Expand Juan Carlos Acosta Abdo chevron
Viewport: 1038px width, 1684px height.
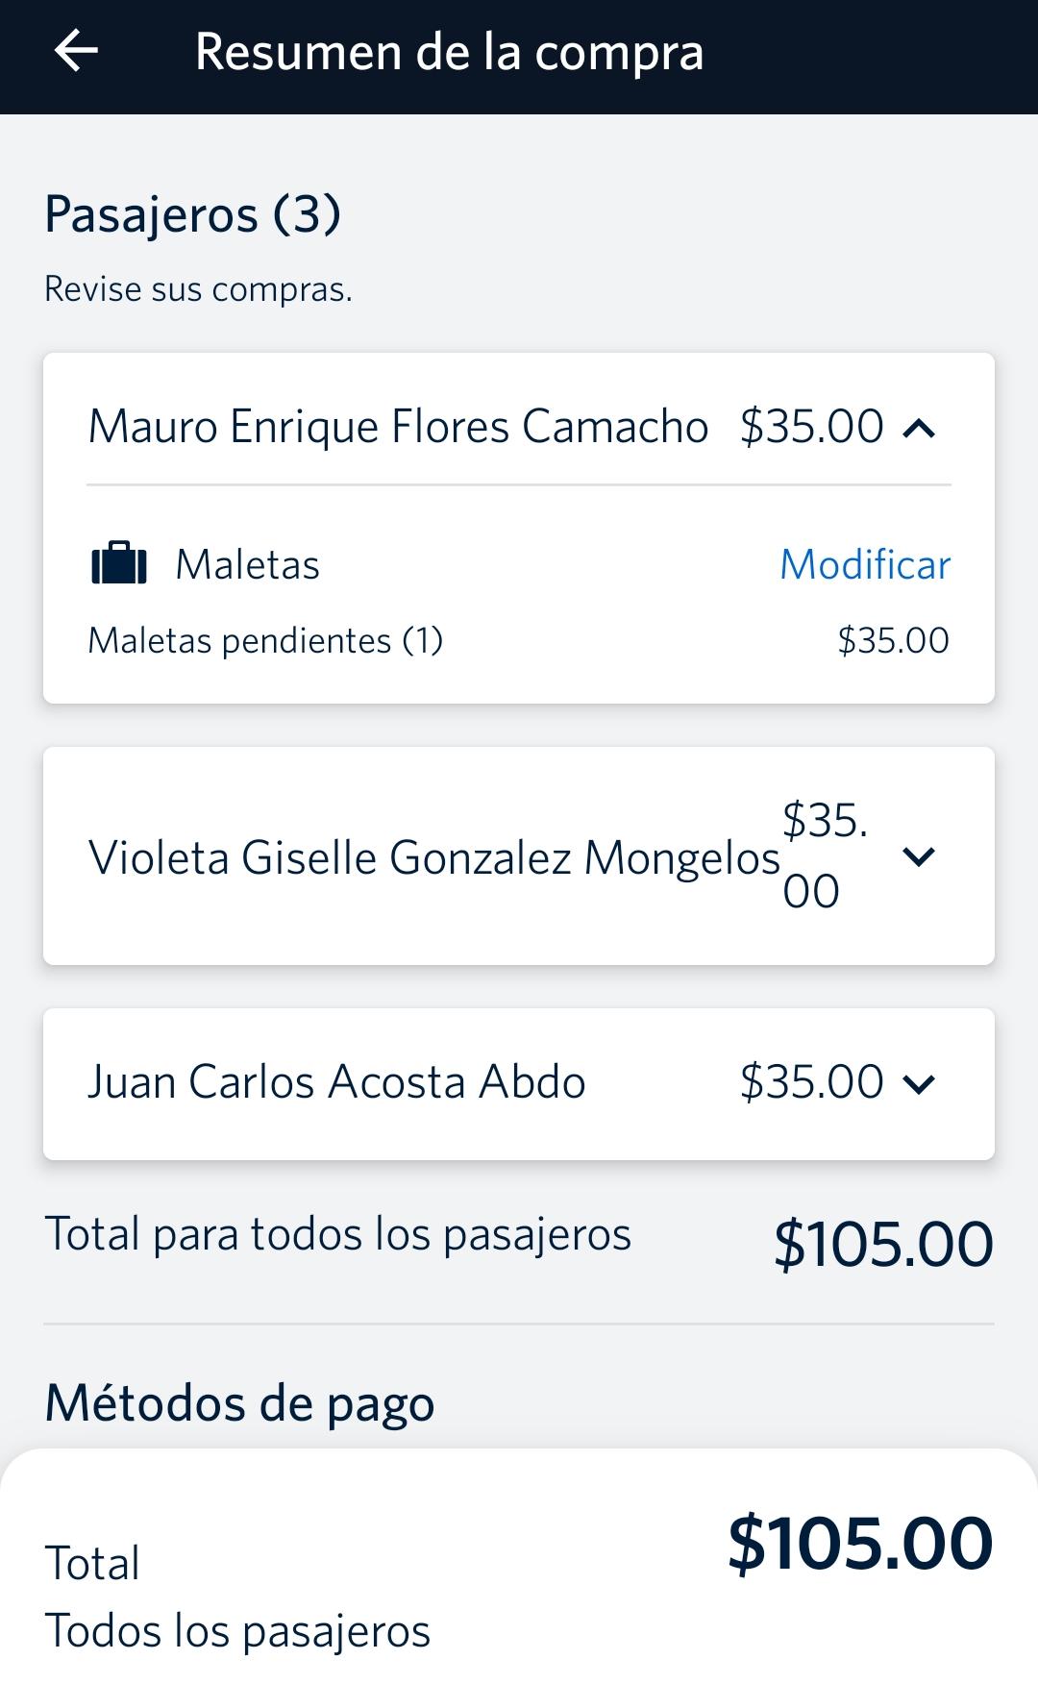(x=920, y=1084)
